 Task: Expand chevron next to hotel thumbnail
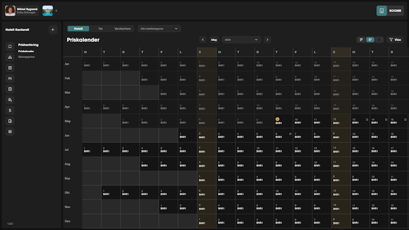[56, 11]
